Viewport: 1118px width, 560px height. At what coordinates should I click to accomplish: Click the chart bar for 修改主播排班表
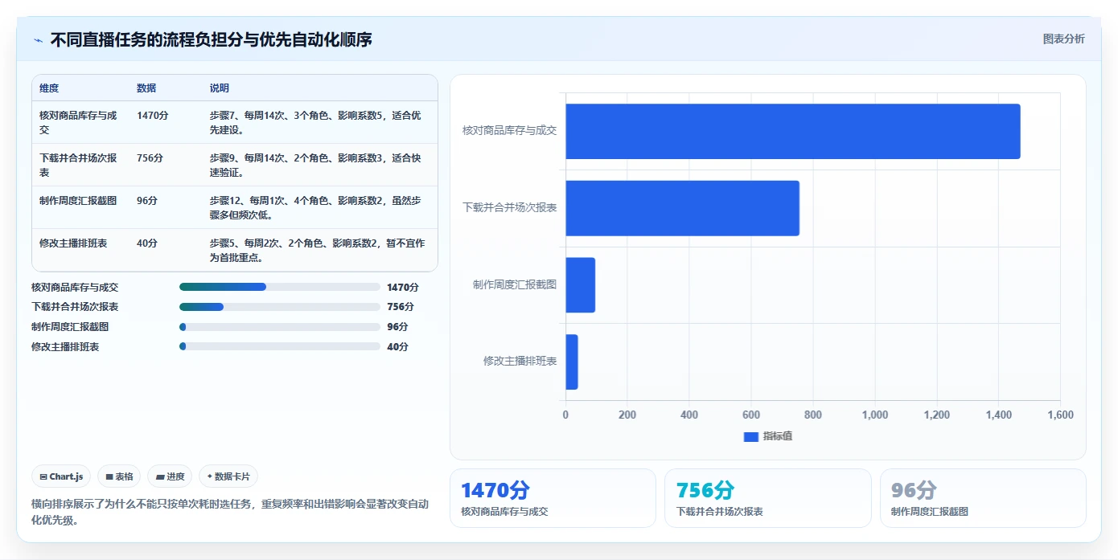[x=572, y=362]
